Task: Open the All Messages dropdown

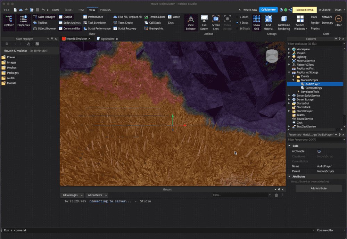Action: (x=72, y=195)
